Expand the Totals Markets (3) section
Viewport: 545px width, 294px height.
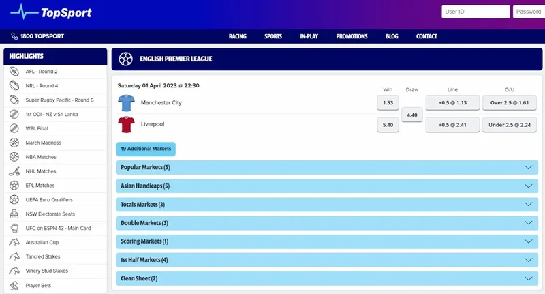tap(327, 204)
